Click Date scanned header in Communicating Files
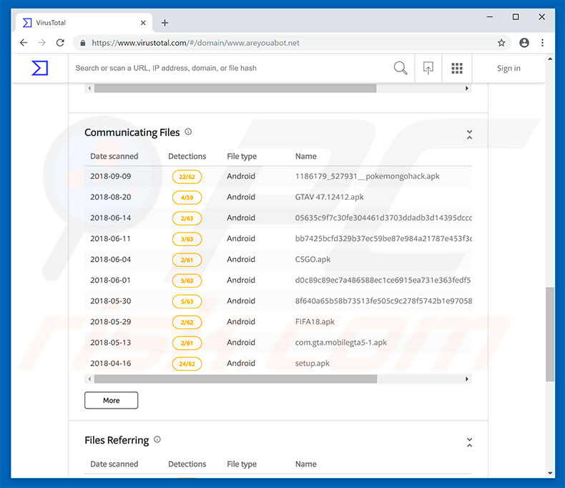The height and width of the screenshot is (488, 565). [114, 156]
